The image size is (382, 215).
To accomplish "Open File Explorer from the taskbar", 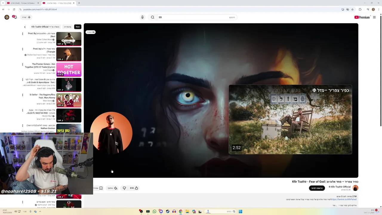I will tap(187, 211).
